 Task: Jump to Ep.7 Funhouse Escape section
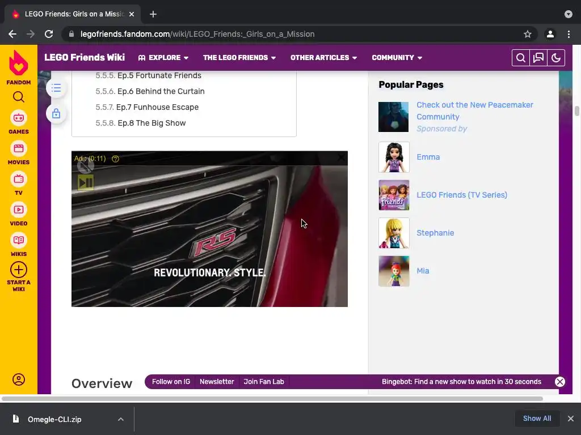(x=157, y=107)
